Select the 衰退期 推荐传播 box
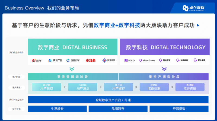 point(190,87)
